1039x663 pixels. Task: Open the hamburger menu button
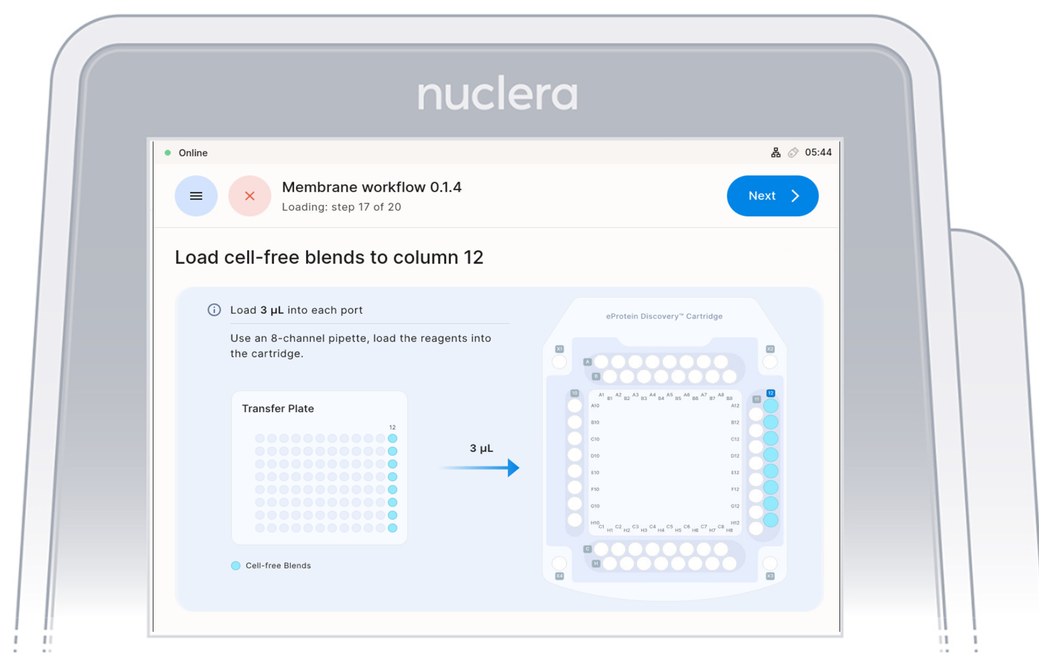click(x=196, y=196)
